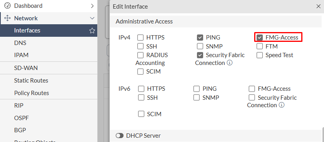This screenshot has height=142, width=324.
Task: Show info for IPv4 Security Fabric Connection
Action: (x=229, y=63)
